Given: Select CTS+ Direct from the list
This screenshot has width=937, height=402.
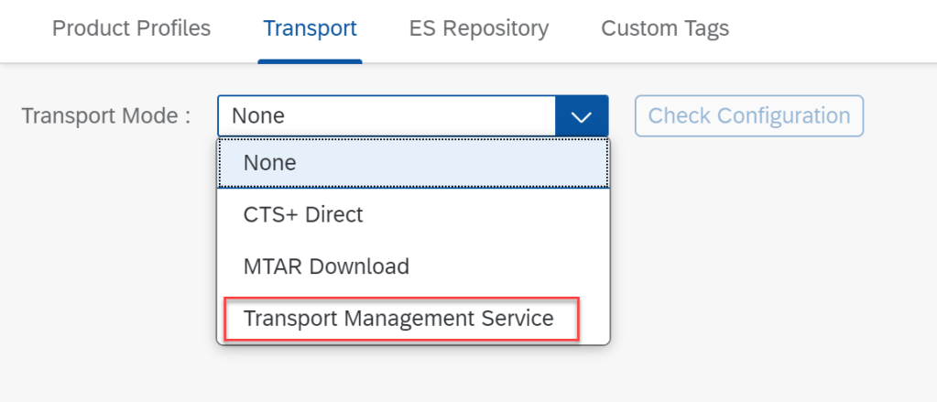Looking at the screenshot, I should [303, 214].
